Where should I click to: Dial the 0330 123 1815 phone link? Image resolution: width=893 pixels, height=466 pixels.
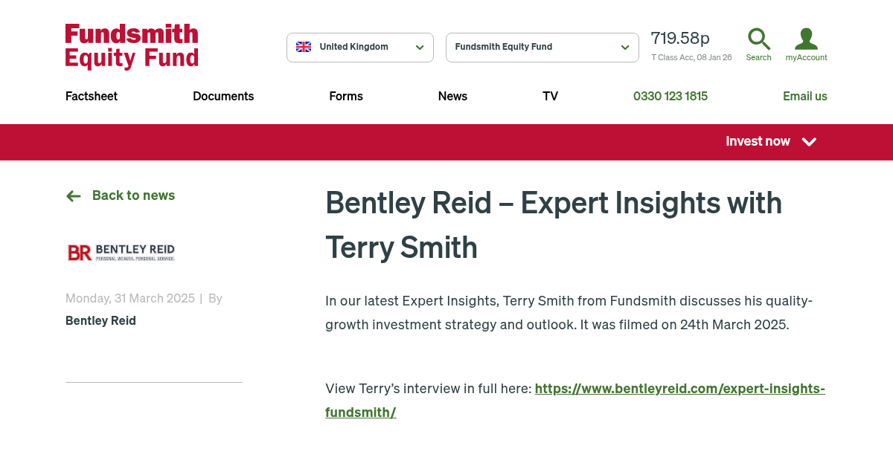pyautogui.click(x=670, y=96)
